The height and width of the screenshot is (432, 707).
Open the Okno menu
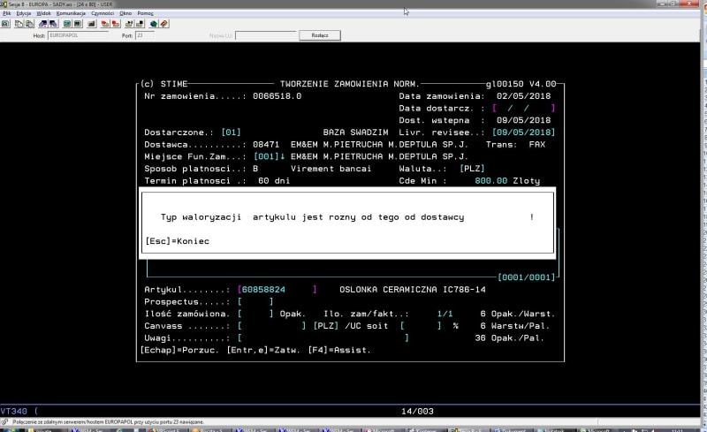(x=125, y=13)
